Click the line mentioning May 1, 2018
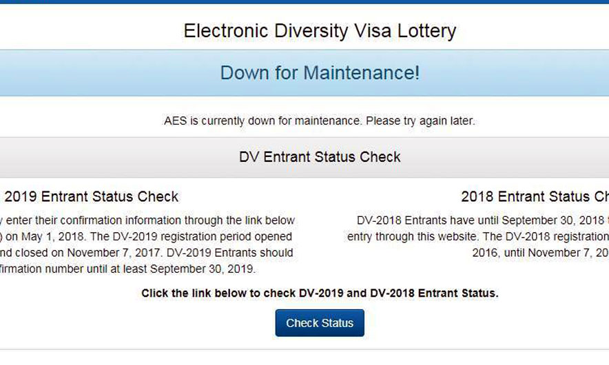 (x=147, y=236)
